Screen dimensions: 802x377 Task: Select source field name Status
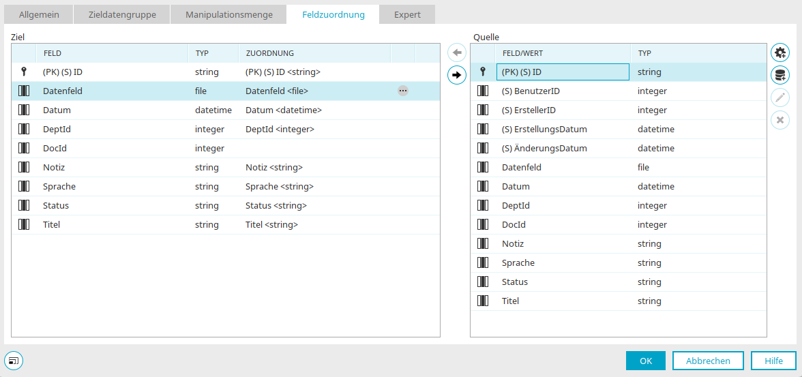coord(514,282)
